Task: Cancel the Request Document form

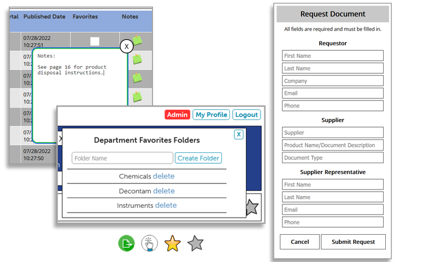Action: [x=299, y=242]
